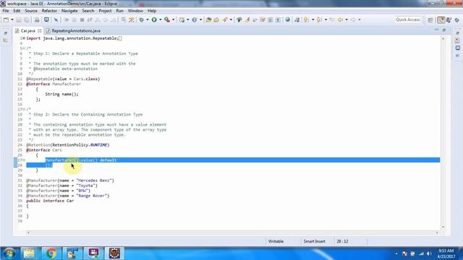Open the Web Browser globe icon

pyautogui.click(x=288, y=19)
